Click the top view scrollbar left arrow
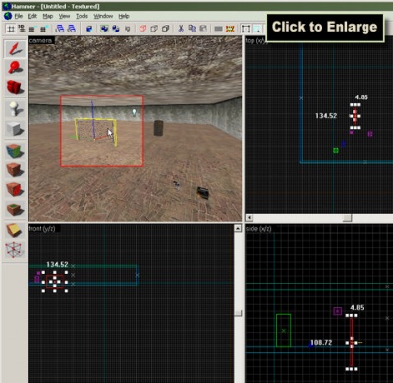This screenshot has height=383, width=393. tap(249, 218)
